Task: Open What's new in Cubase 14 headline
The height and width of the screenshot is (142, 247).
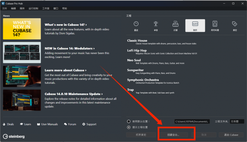Action: point(66,25)
